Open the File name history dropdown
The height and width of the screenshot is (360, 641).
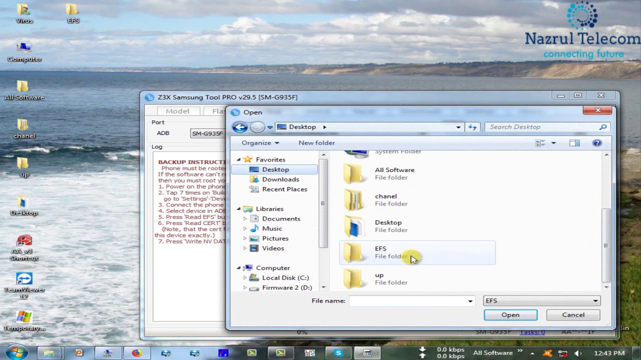tap(470, 301)
